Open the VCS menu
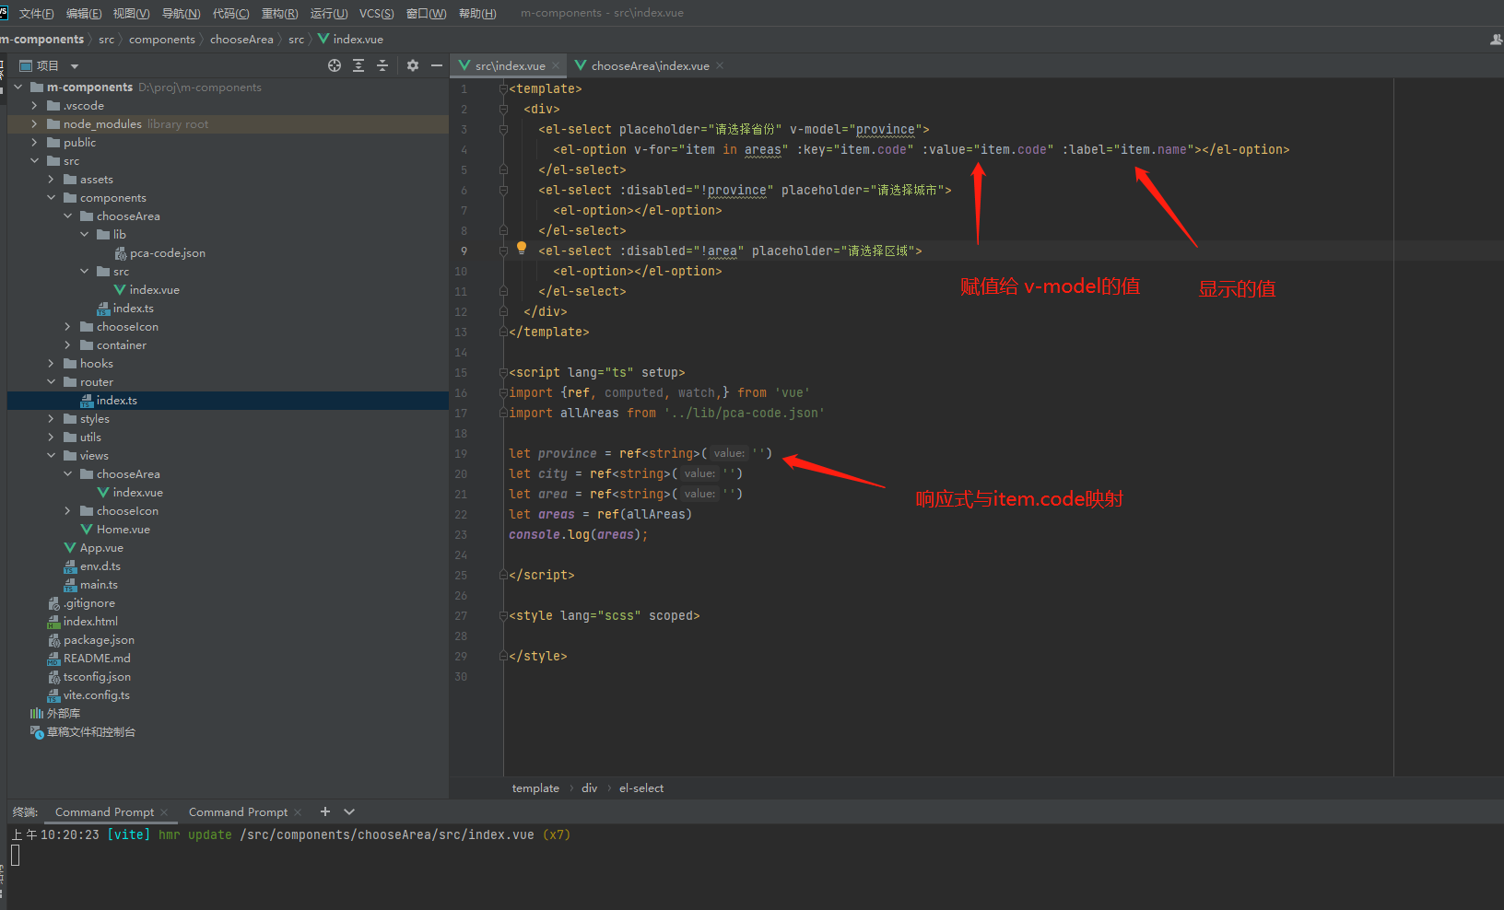Screen dimensions: 1504x910 click(376, 13)
